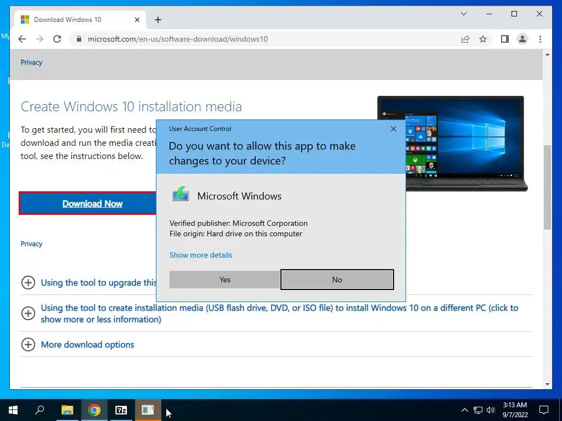Open File Explorer from taskbar
Image resolution: width=562 pixels, height=421 pixels.
67,410
